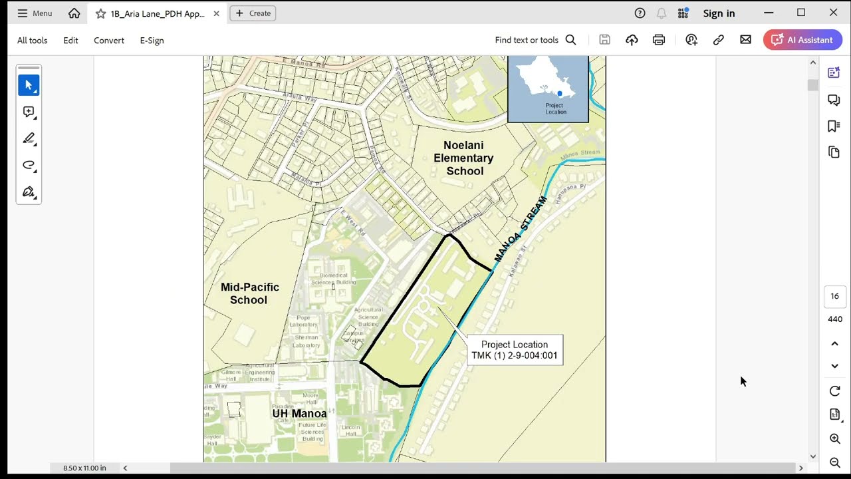851x479 pixels.
Task: Click horizontal scrollbar right arrow
Action: point(800,468)
